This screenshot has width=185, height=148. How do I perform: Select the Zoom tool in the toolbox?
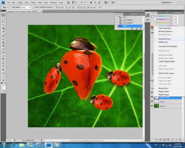tap(3, 80)
